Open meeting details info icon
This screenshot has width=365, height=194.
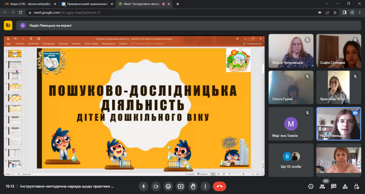311,186
